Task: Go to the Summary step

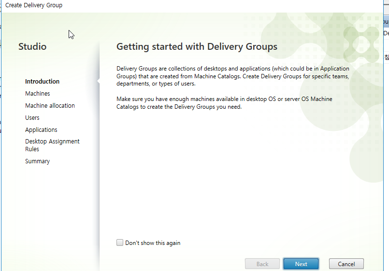Action: click(x=38, y=161)
